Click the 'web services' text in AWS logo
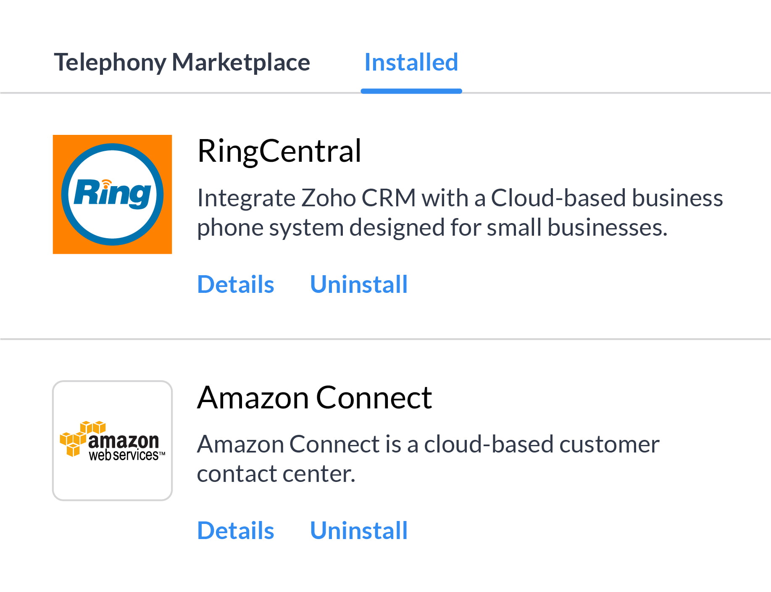 pyautogui.click(x=124, y=455)
